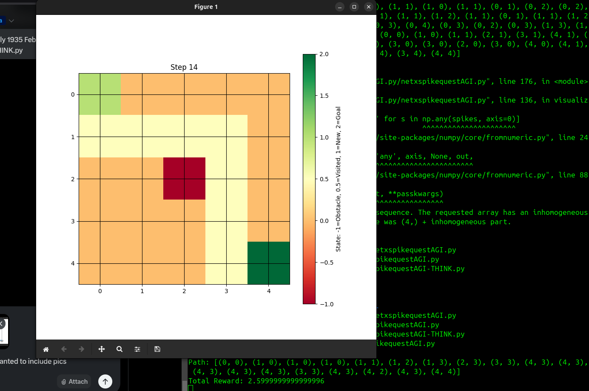The width and height of the screenshot is (589, 391).
Task: Activate the pan/move tool
Action: point(102,349)
